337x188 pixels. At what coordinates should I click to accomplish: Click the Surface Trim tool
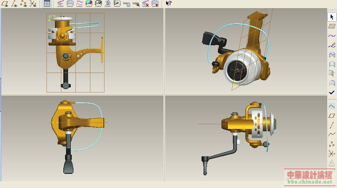point(332,74)
